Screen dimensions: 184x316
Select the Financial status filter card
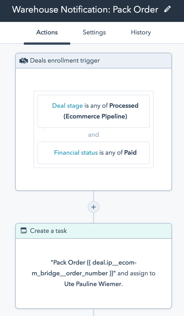click(x=46, y=159)
